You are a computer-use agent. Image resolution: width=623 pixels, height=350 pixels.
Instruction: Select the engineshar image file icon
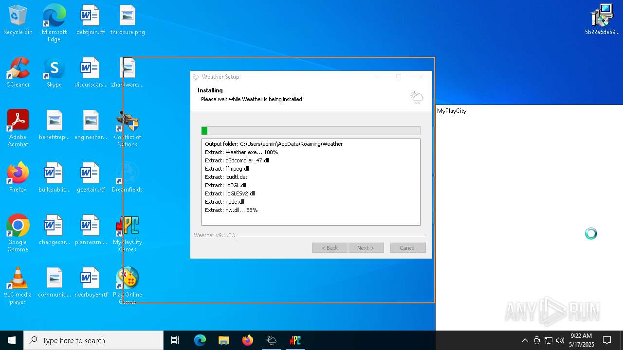[x=91, y=125]
